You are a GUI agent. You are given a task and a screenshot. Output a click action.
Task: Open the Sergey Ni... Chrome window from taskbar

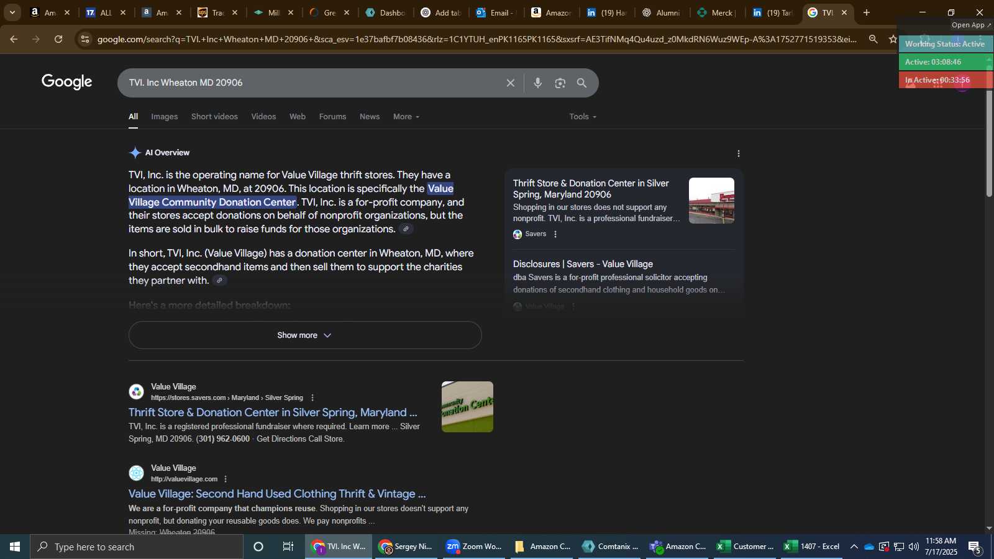coord(406,547)
